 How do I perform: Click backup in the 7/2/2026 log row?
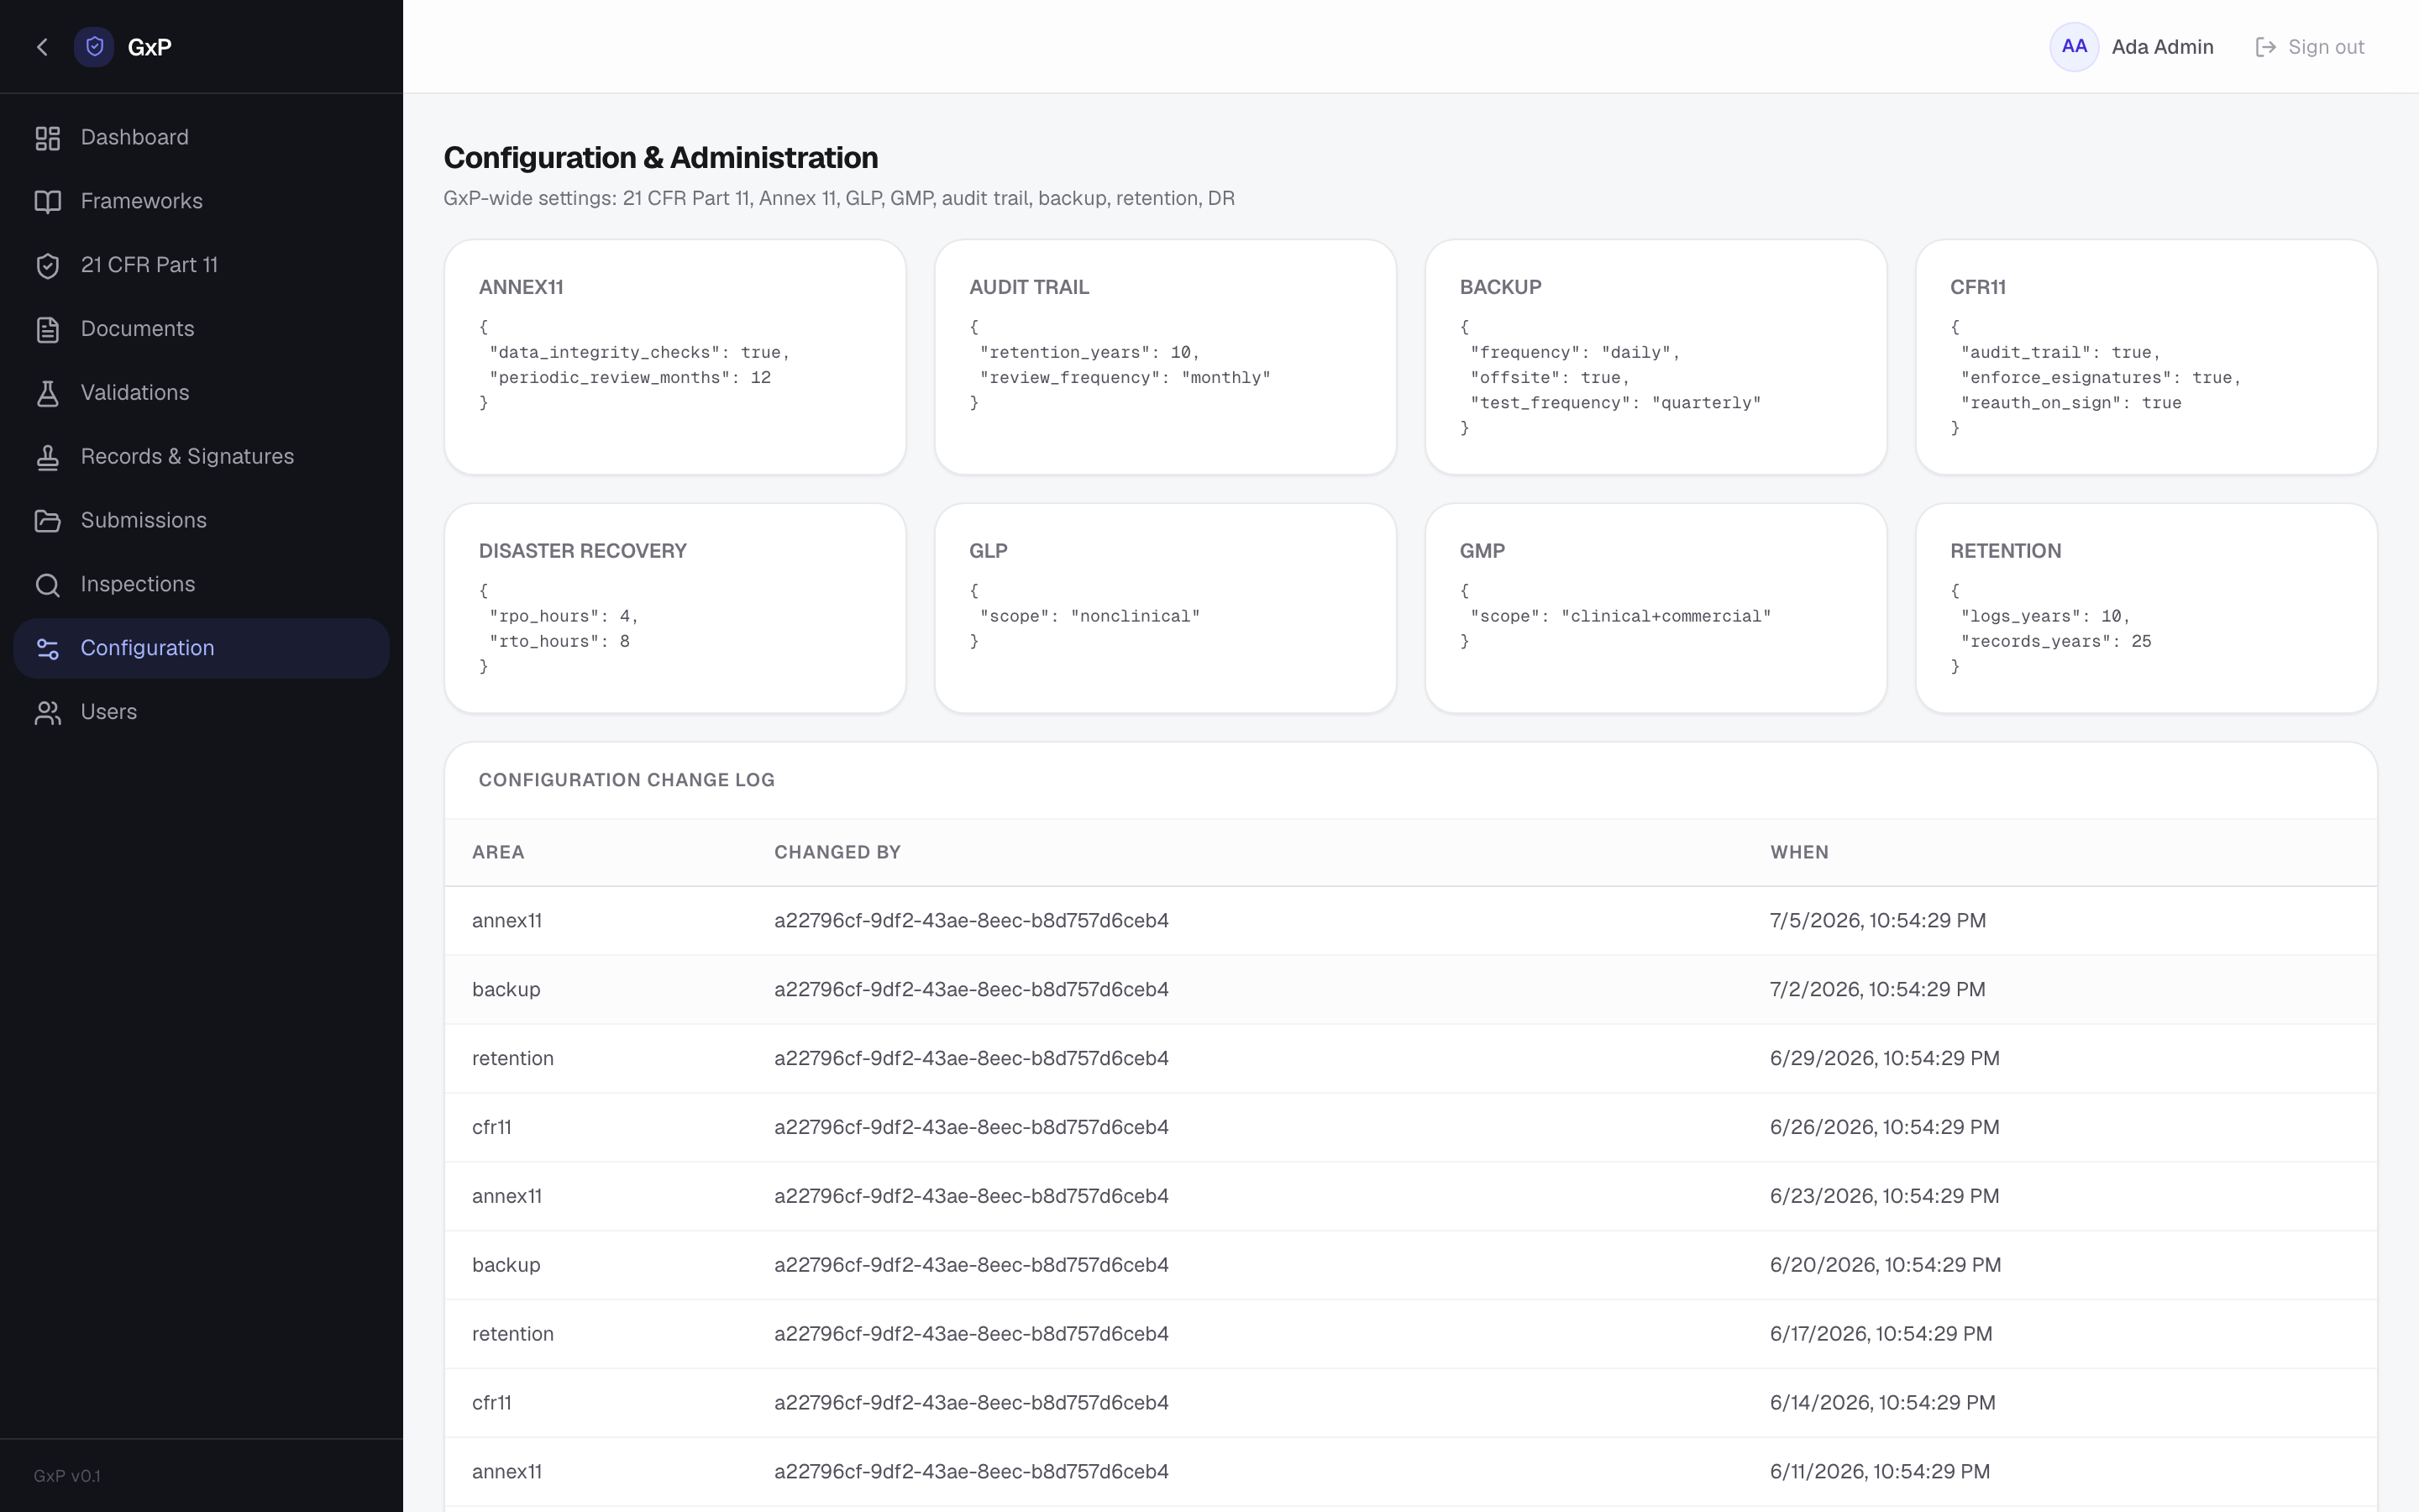pos(506,990)
